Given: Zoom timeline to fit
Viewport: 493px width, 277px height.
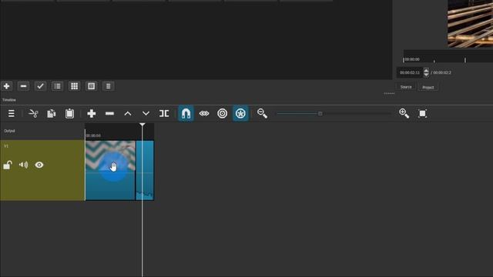Looking at the screenshot, I should point(422,113).
